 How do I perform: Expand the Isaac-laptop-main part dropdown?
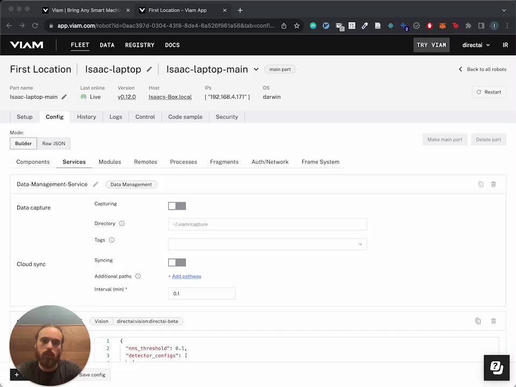pyautogui.click(x=256, y=69)
